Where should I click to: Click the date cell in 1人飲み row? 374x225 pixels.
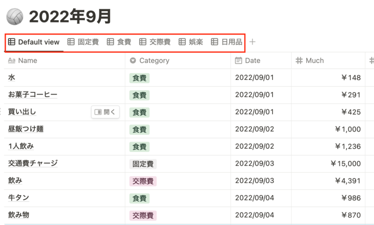coord(261,146)
